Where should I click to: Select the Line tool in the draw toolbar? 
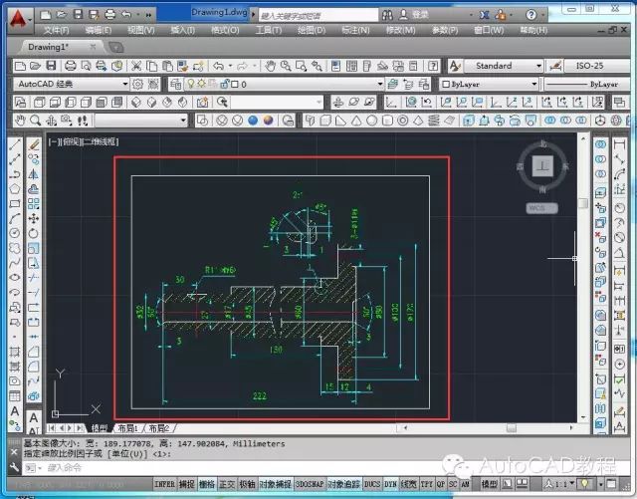[15, 144]
